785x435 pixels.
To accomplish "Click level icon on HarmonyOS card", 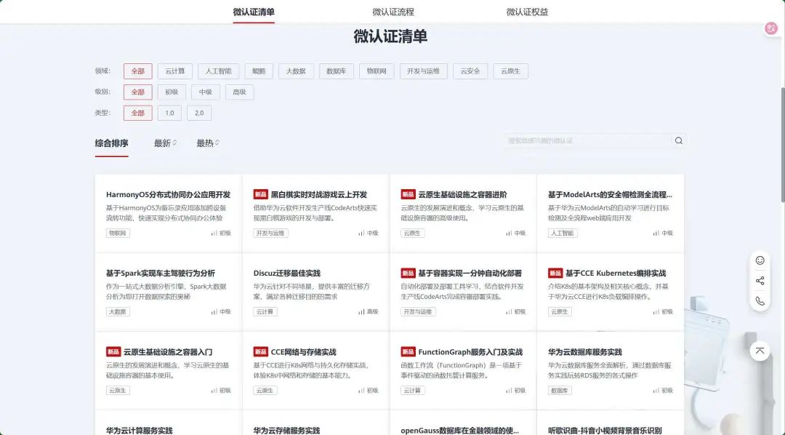I will 214,233.
